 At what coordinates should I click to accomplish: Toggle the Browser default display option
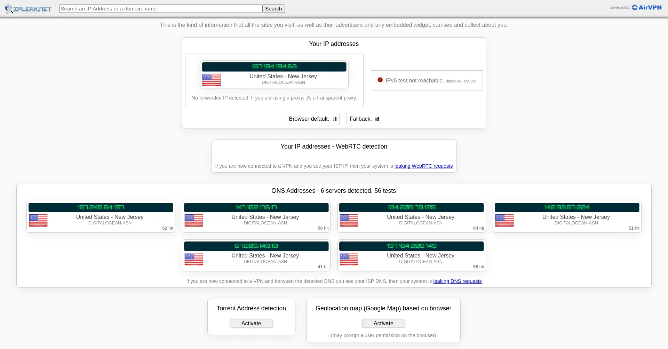point(334,119)
